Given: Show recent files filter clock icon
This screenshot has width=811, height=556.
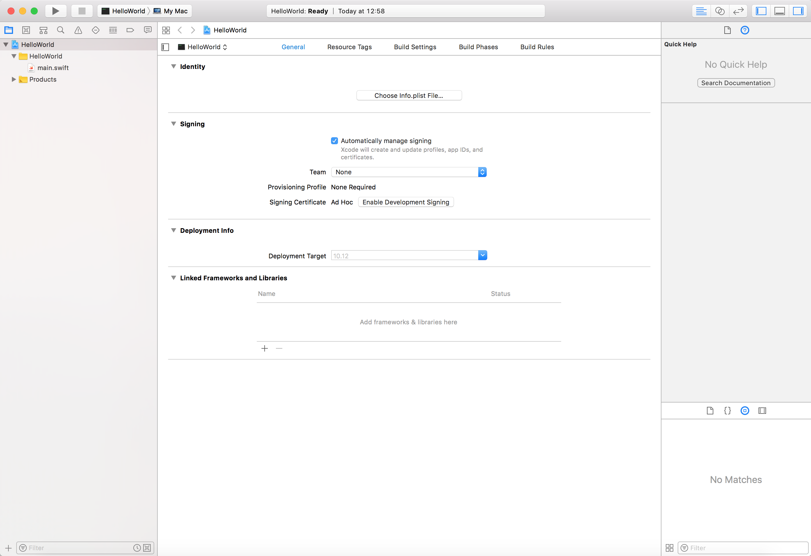Looking at the screenshot, I should (x=137, y=548).
